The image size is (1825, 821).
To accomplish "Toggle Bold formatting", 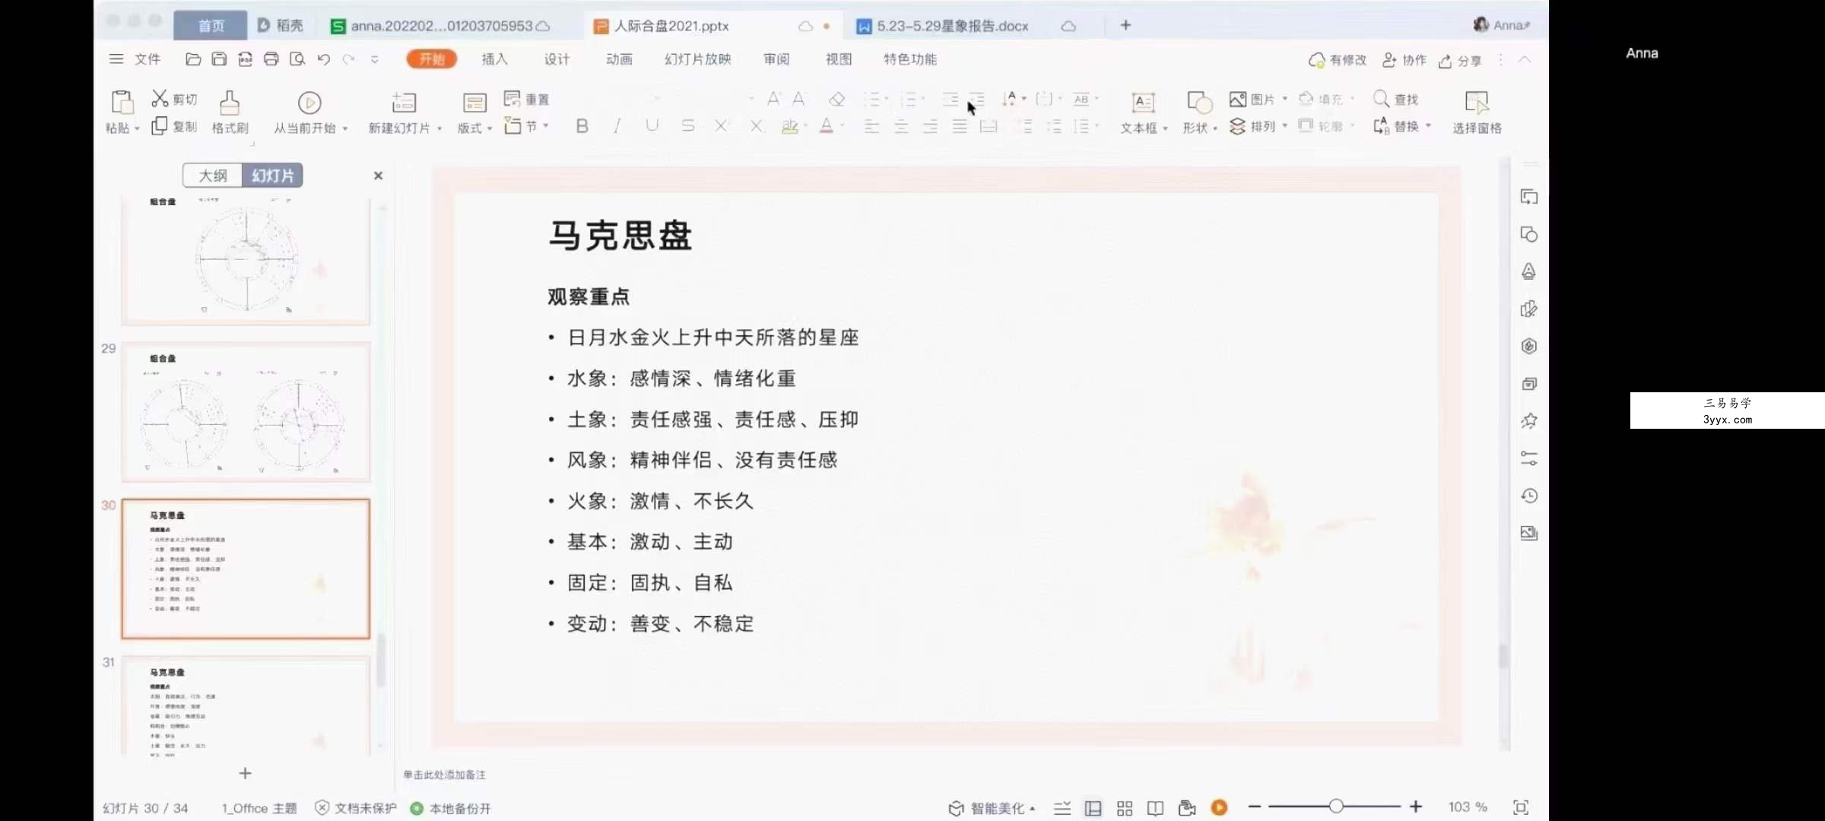I will click(x=582, y=126).
